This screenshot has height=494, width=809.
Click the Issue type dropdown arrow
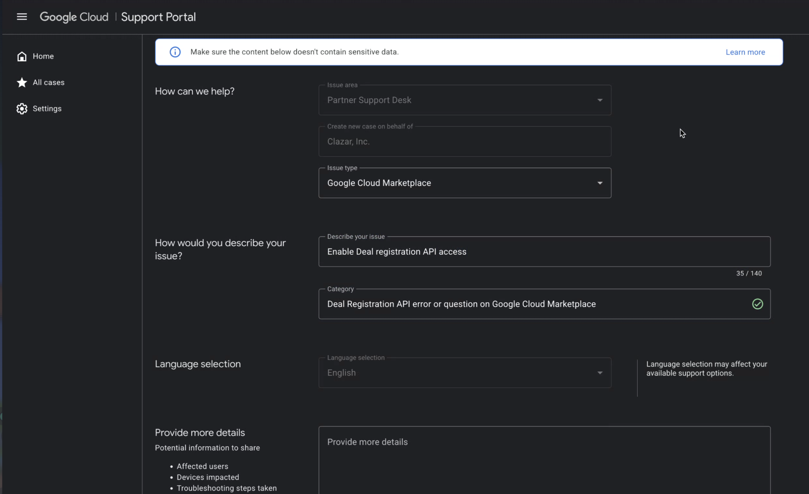(x=600, y=183)
